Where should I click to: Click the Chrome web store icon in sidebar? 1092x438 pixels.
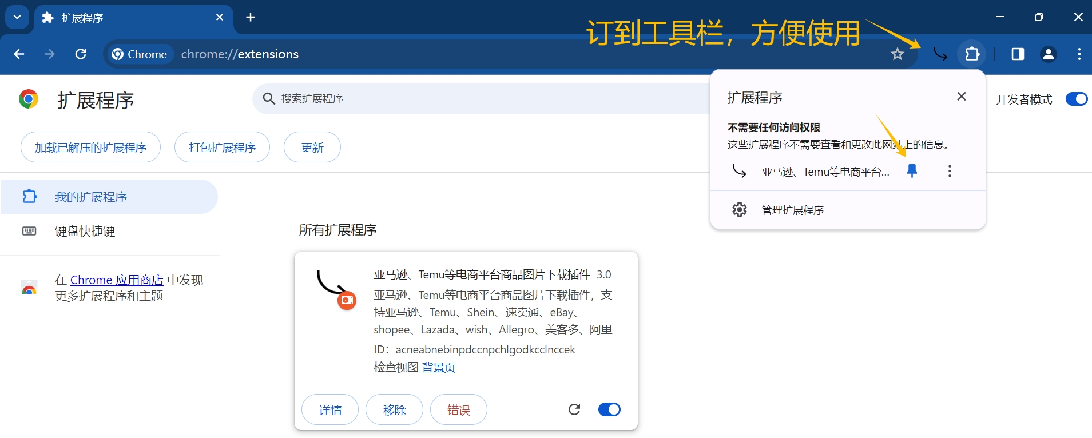(x=29, y=288)
